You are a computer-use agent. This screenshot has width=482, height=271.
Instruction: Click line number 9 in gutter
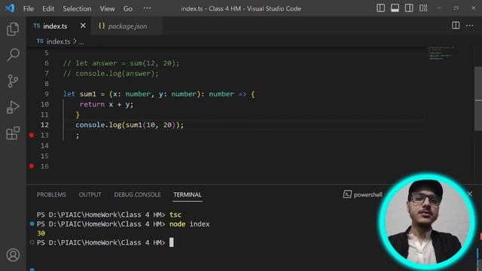pos(47,94)
